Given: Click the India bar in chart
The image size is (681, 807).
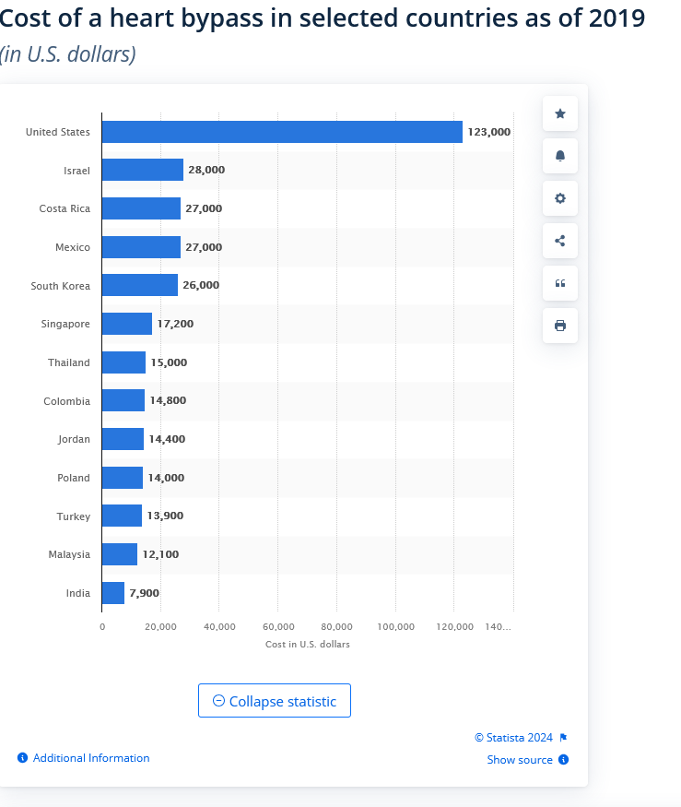Looking at the screenshot, I should point(113,593).
